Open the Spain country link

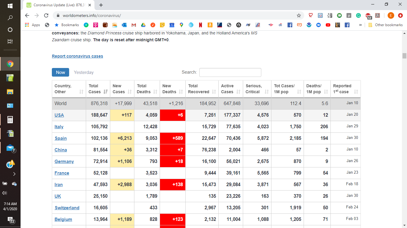pos(61,138)
